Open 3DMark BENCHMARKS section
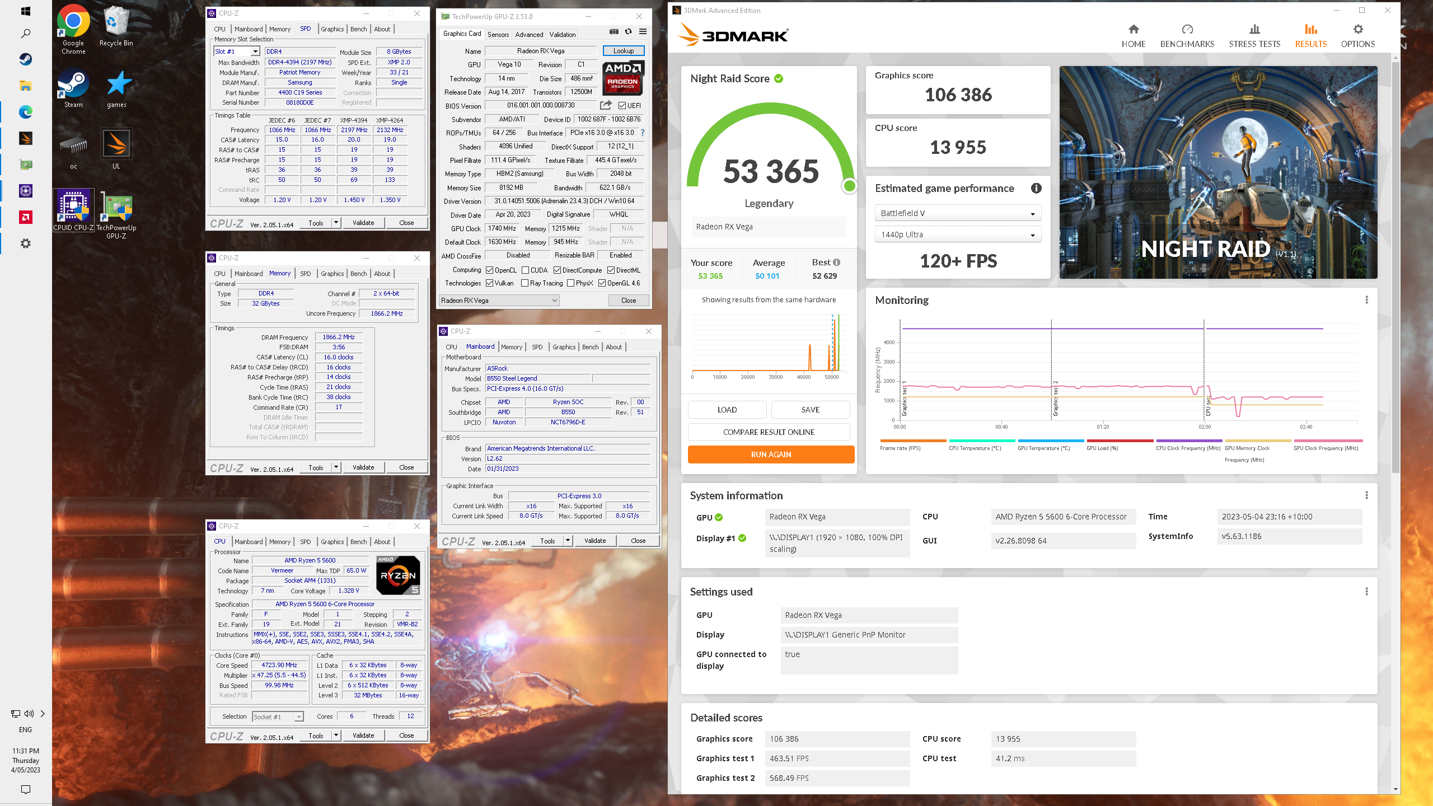1433x806 pixels. 1187,36
